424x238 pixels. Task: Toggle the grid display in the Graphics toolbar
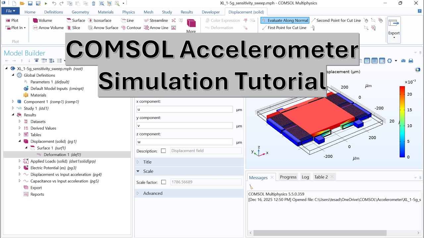(x=375, y=61)
